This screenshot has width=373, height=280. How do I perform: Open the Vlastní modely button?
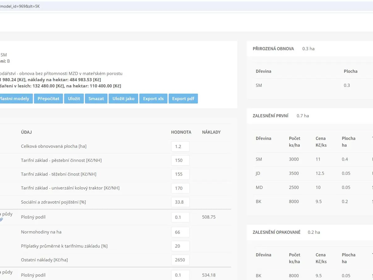tap(16, 99)
